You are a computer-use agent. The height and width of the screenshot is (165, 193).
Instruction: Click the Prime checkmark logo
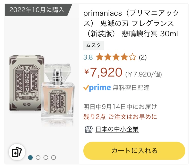pyautogui.click(x=97, y=88)
